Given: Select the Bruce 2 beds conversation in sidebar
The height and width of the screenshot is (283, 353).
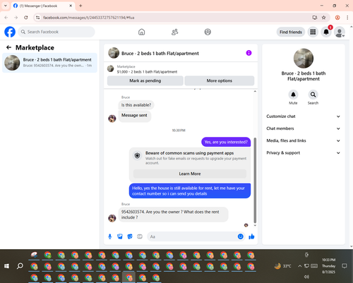Looking at the screenshot, I should tap(49, 63).
